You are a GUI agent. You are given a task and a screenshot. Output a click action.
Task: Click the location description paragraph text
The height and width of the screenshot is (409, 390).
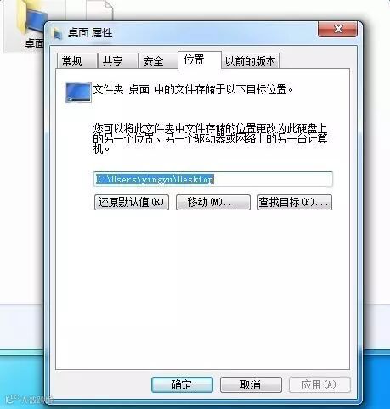[210, 138]
